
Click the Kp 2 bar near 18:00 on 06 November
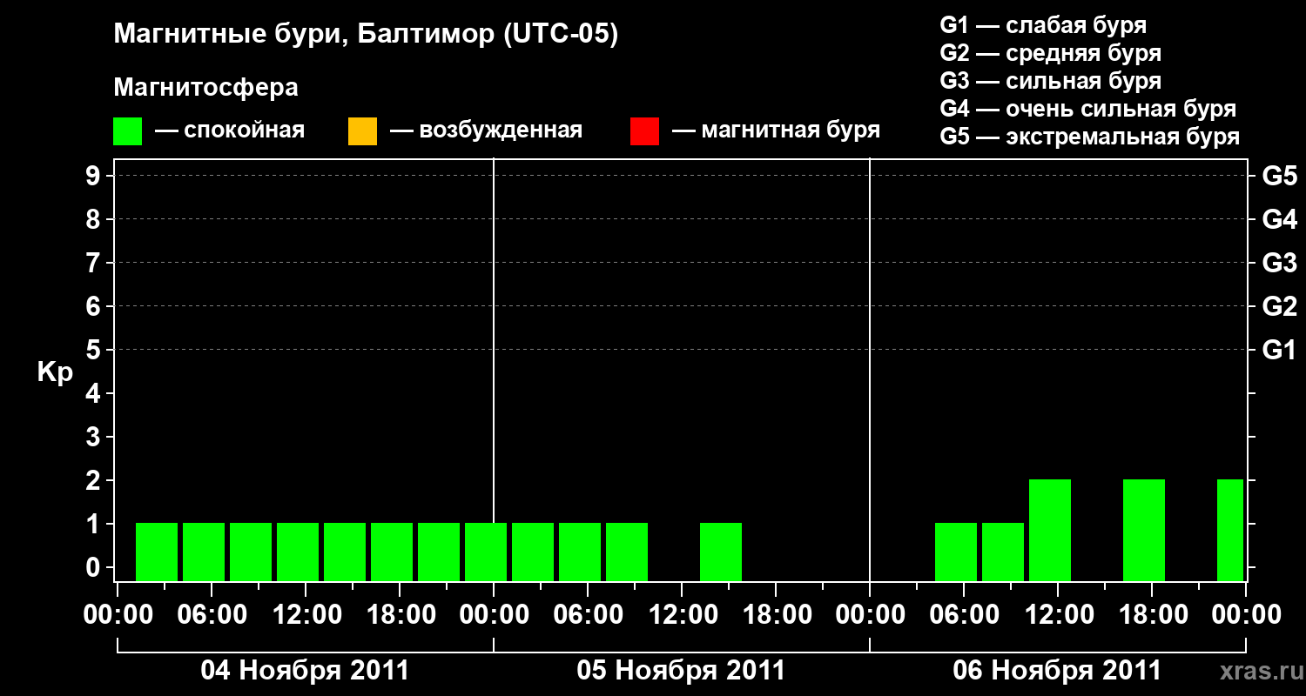point(1144,530)
